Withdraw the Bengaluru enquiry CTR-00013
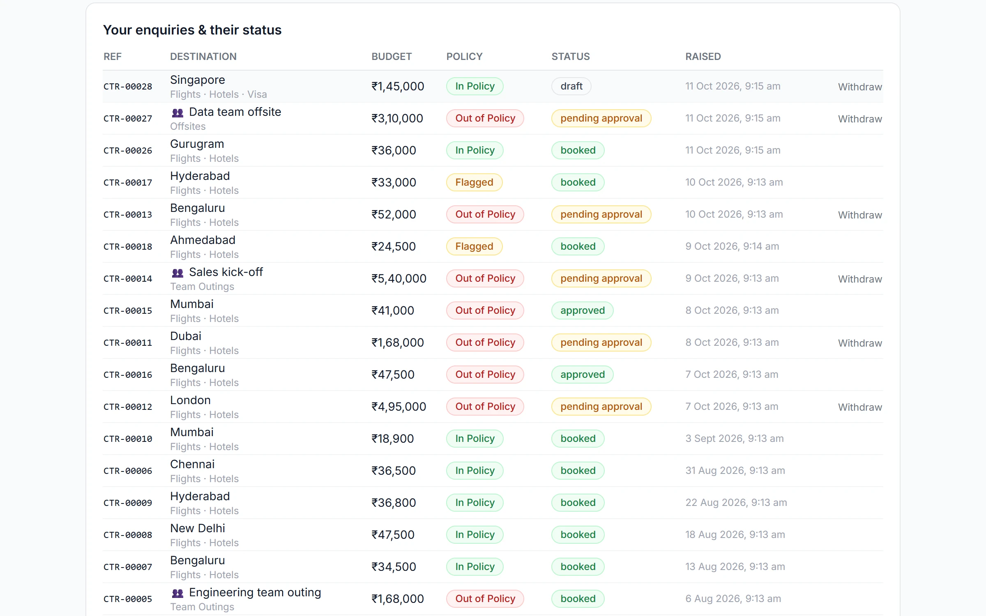 click(860, 215)
